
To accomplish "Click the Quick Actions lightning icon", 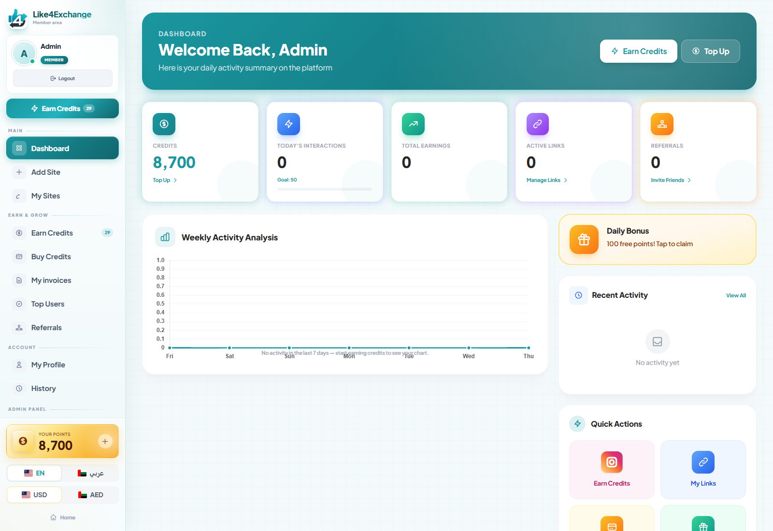I will (577, 424).
